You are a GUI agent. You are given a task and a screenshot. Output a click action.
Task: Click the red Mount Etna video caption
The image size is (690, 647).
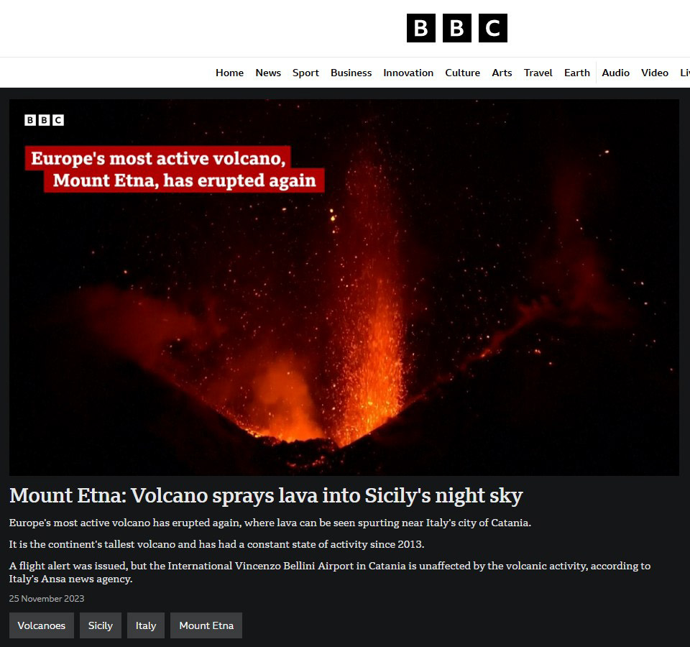(174, 169)
